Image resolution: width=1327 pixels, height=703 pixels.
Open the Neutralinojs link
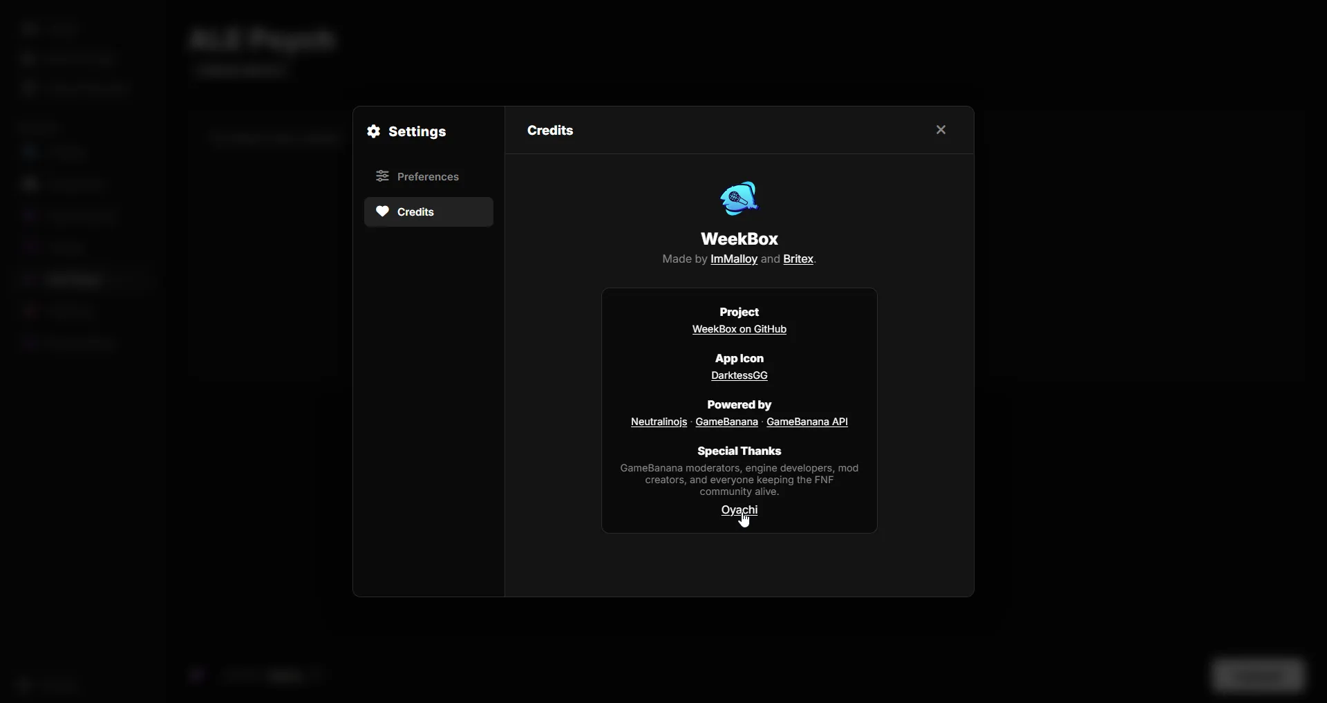(x=659, y=422)
